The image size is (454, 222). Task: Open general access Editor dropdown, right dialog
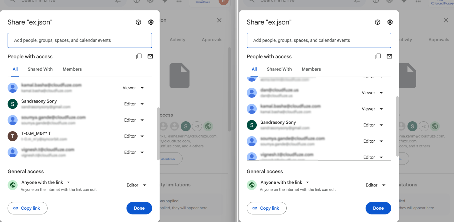coord(375,185)
